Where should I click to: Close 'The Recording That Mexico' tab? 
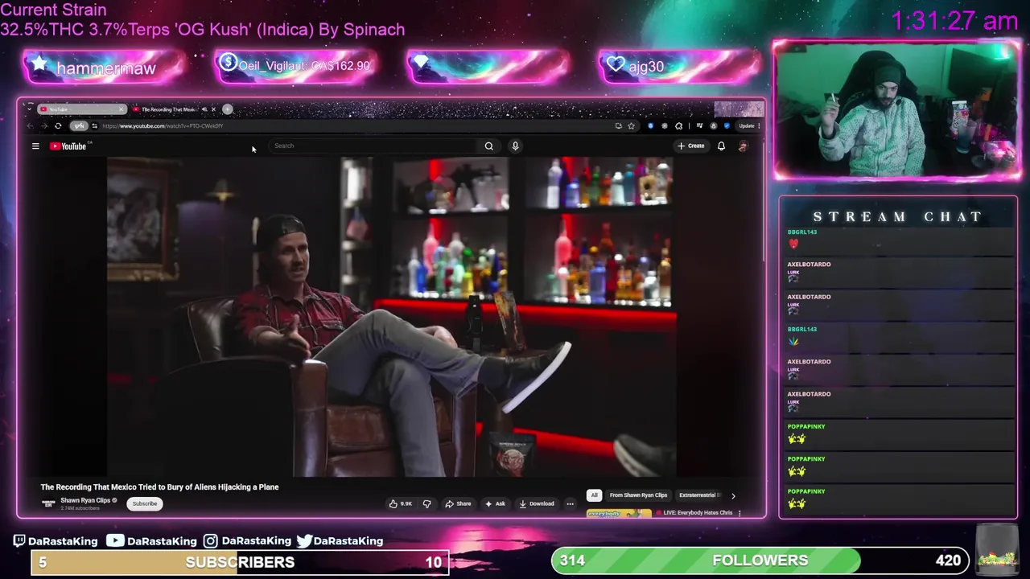pyautogui.click(x=213, y=109)
